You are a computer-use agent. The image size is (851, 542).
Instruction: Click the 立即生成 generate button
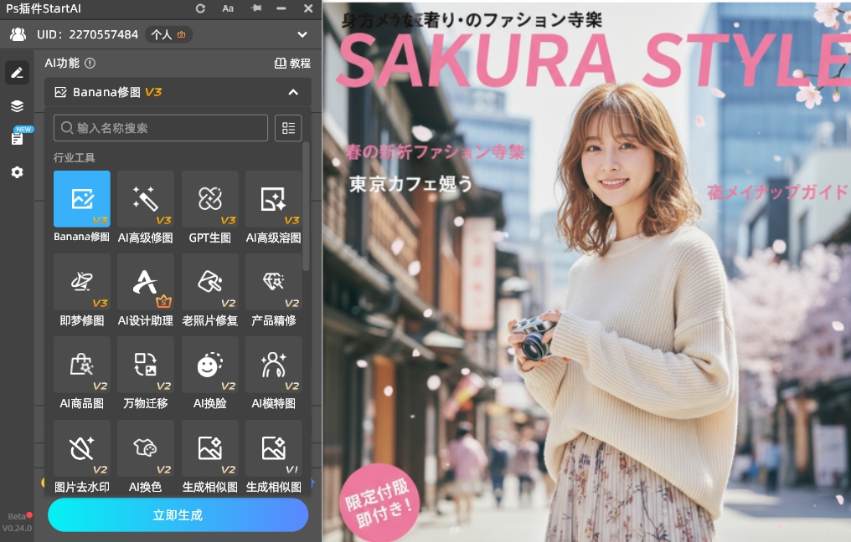coord(178,515)
